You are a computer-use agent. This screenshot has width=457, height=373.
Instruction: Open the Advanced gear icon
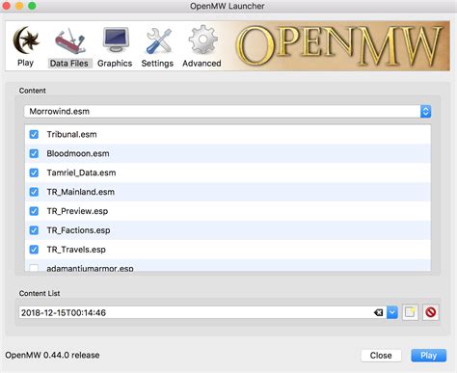[x=202, y=40]
